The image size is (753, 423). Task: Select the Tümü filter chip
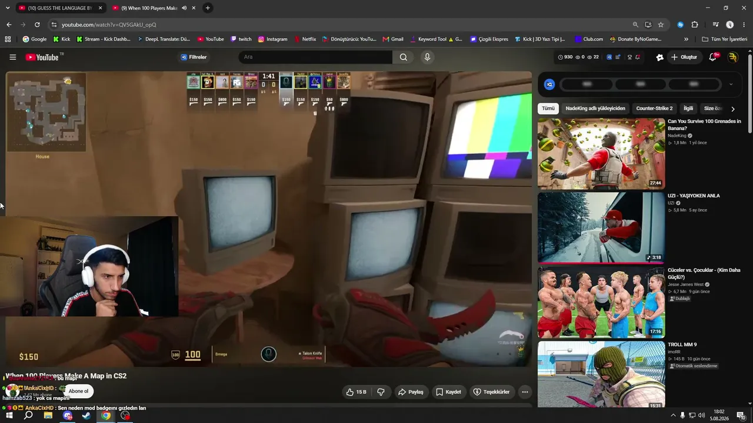tap(548, 109)
